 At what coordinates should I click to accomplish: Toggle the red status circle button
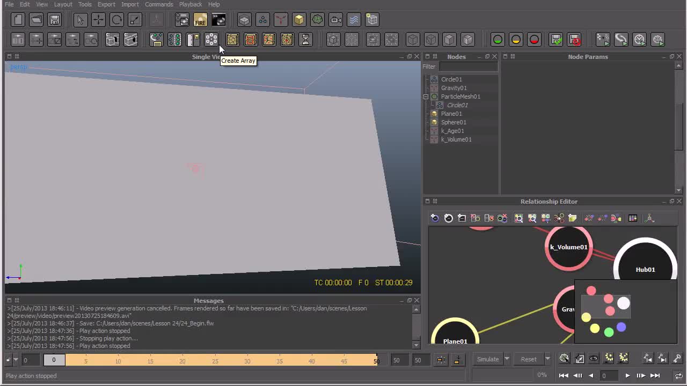[534, 40]
